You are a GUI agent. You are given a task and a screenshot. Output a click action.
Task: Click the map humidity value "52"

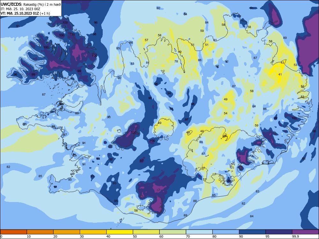click(302, 86)
